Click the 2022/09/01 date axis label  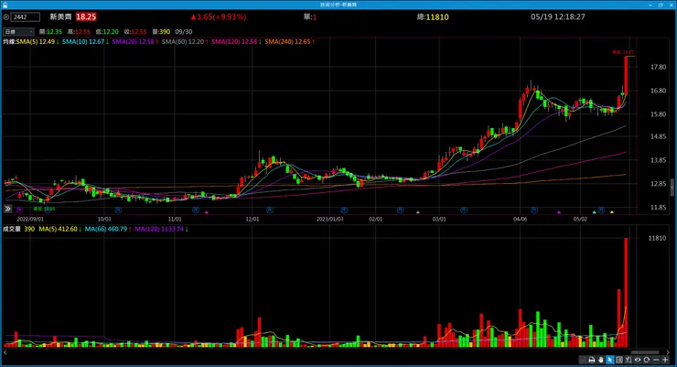pos(30,220)
